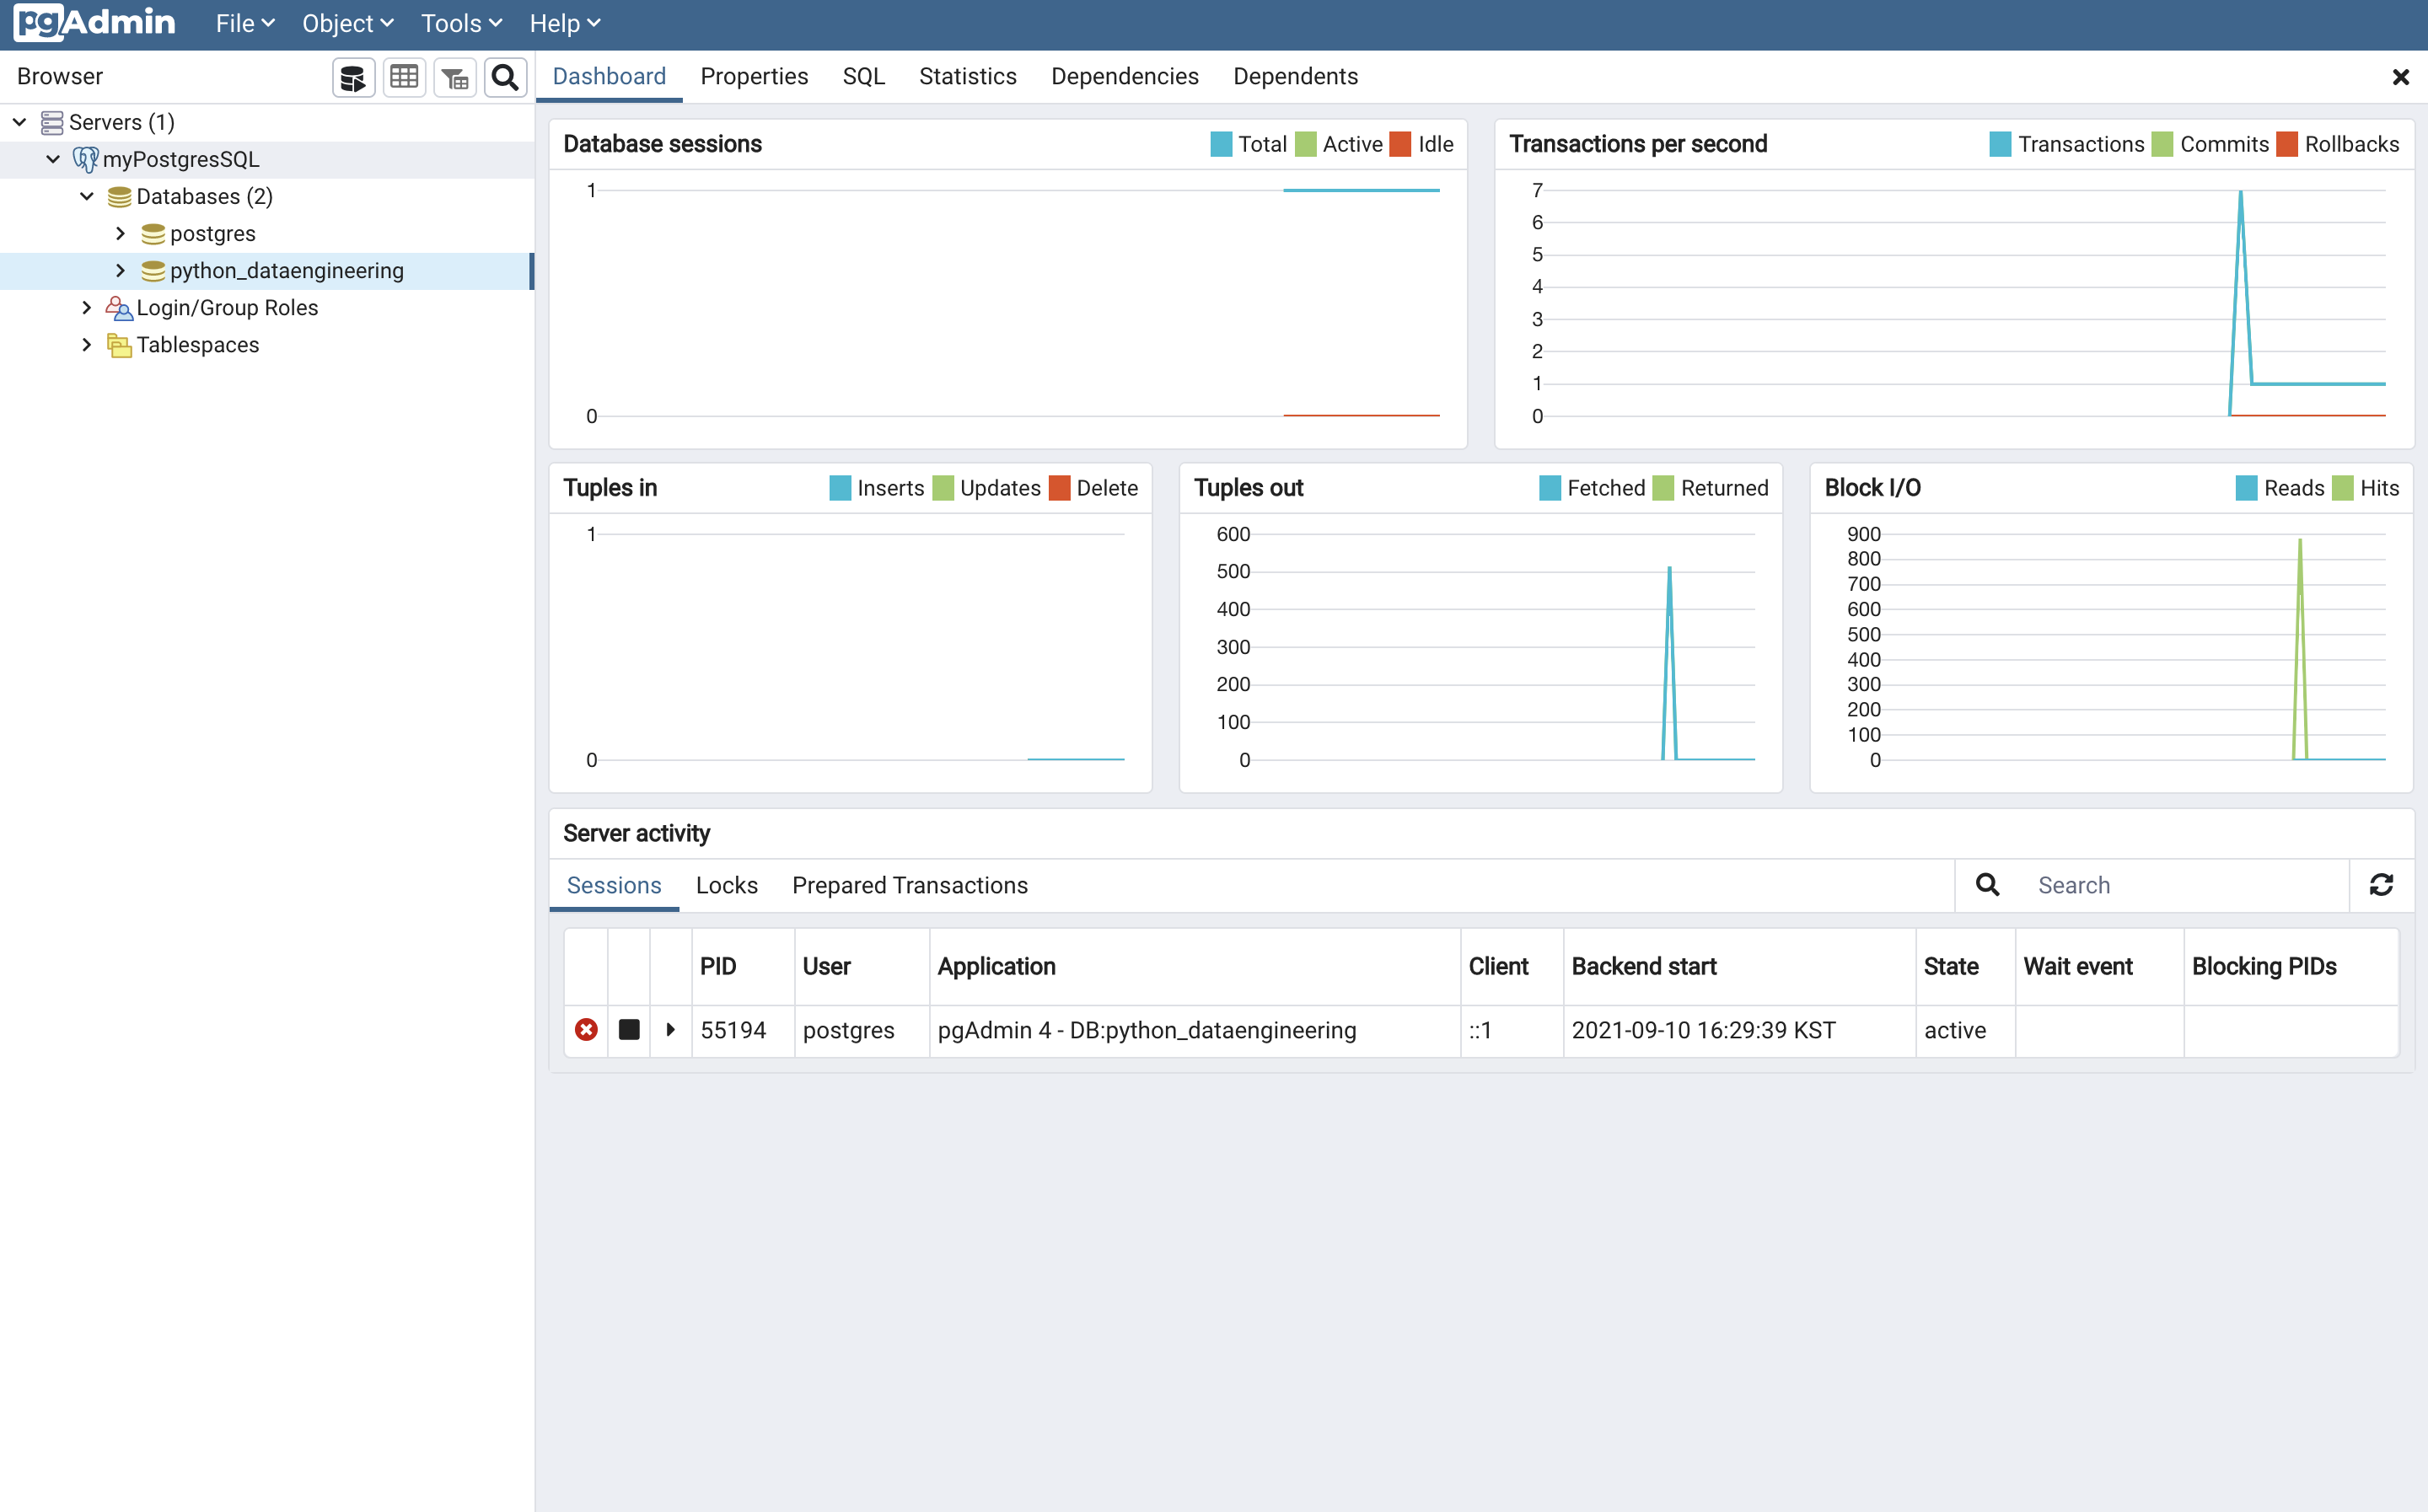Image resolution: width=2428 pixels, height=1512 pixels.
Task: Click the Commits legend swatch
Action: [2162, 144]
